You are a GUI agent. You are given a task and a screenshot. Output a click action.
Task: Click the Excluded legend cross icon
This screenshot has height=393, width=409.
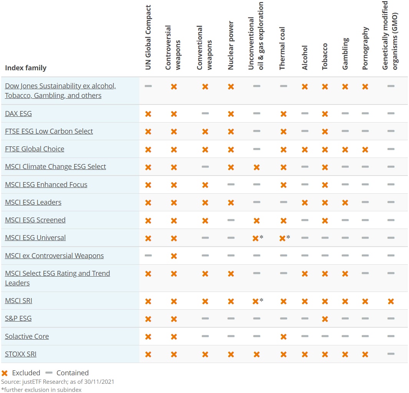coord(5,373)
